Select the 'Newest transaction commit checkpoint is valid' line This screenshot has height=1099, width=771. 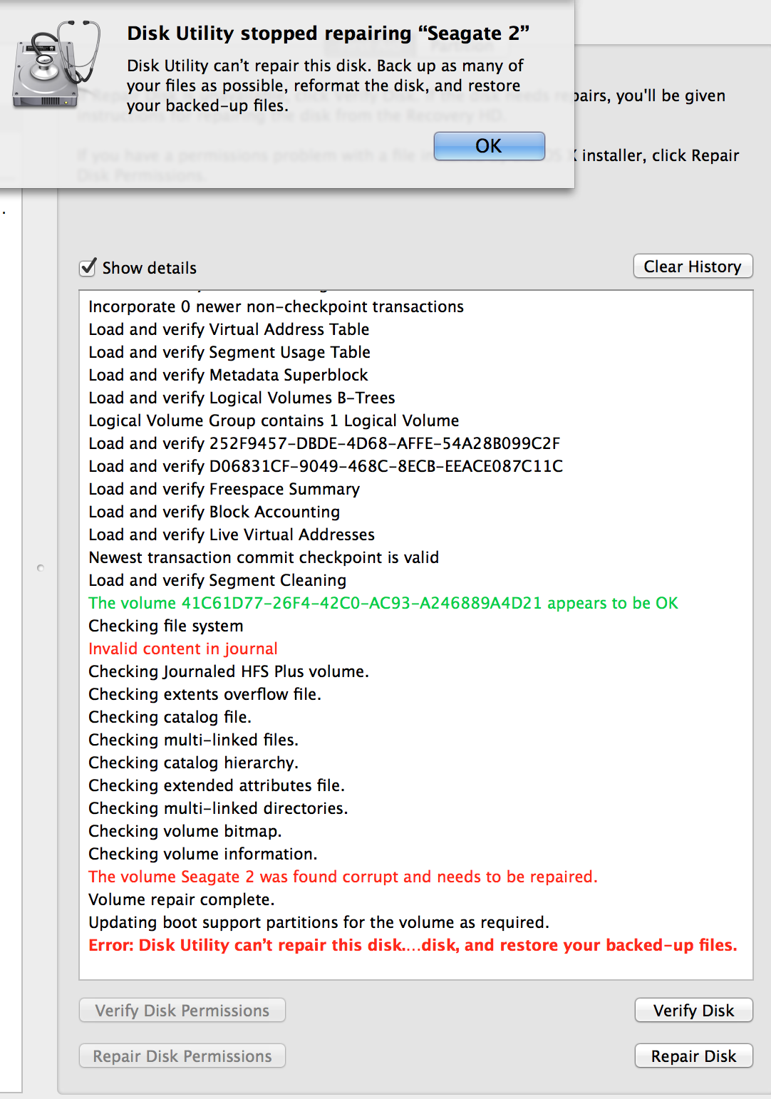click(x=264, y=557)
